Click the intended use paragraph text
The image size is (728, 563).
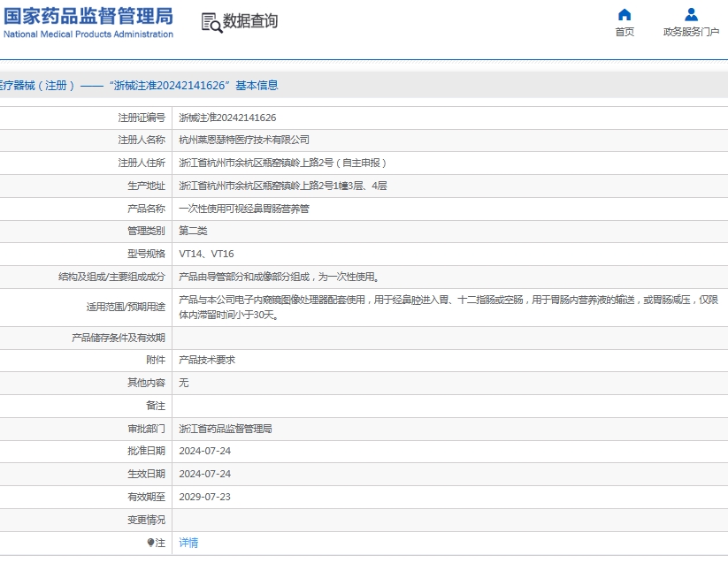click(x=448, y=308)
